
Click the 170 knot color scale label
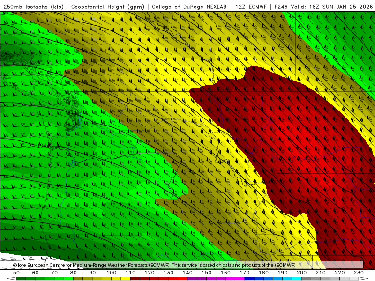[x=245, y=273]
